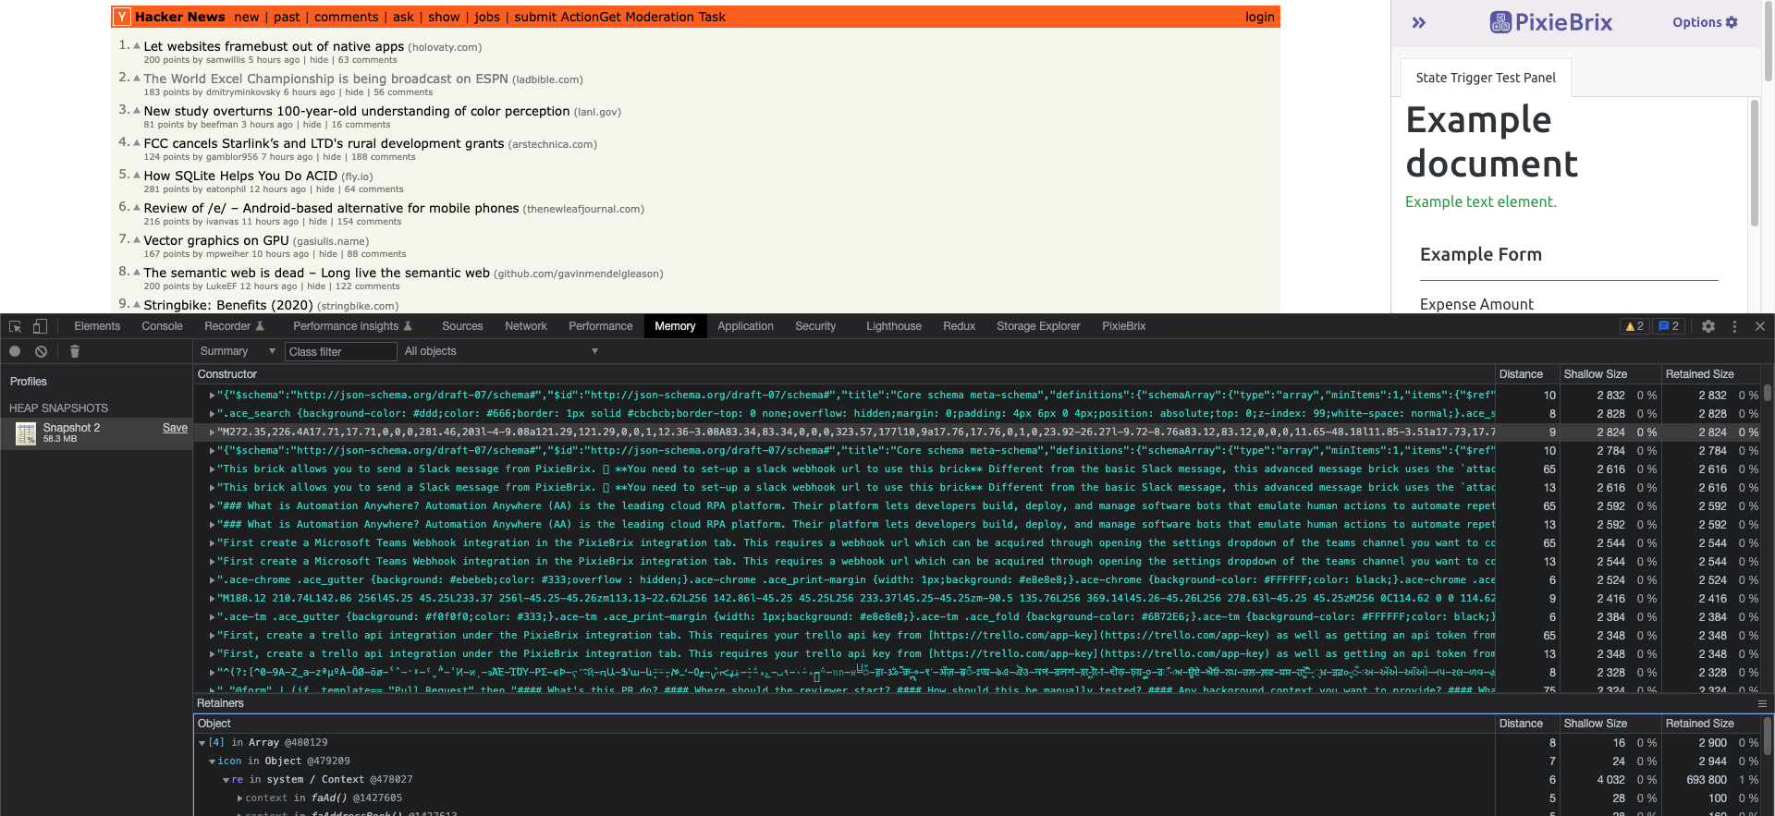Open the Application tab
Image resolution: width=1775 pixels, height=816 pixels.
[x=745, y=326]
